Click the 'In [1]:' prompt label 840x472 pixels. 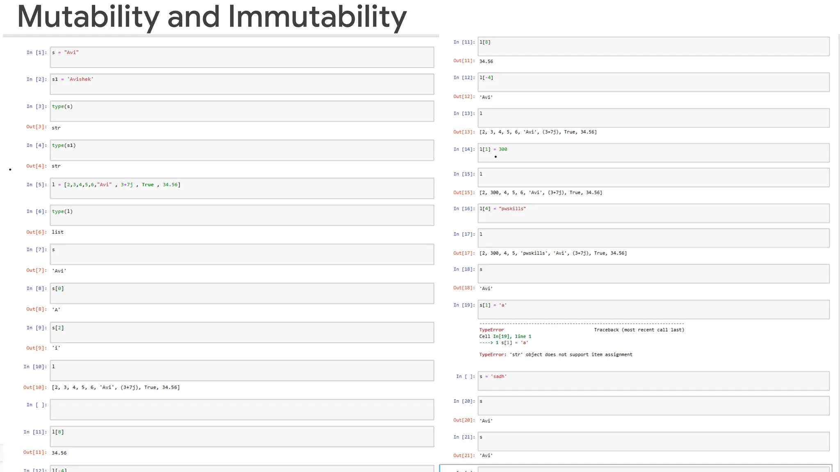click(37, 52)
